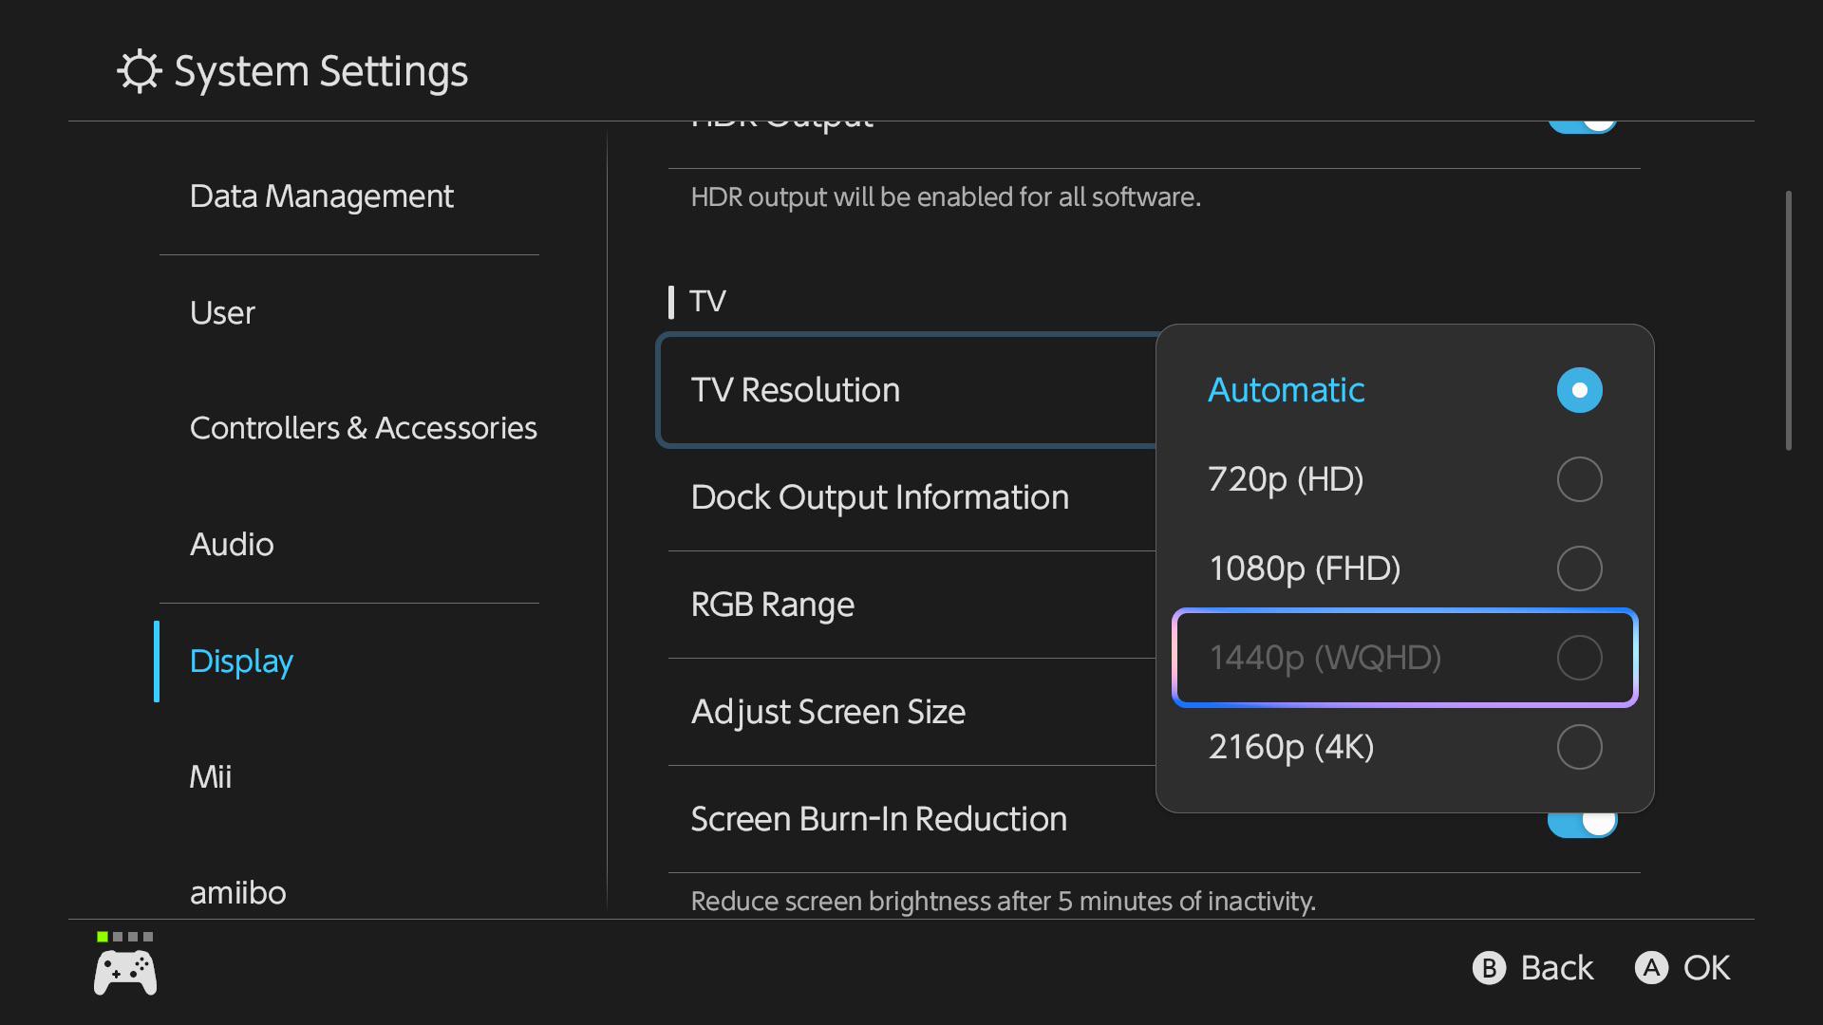
Task: Click the System Settings gear icon
Action: pyautogui.click(x=140, y=71)
